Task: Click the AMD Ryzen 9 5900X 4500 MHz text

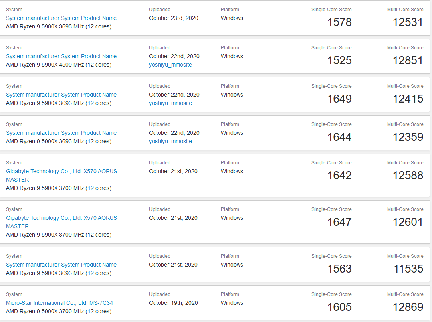Action: click(58, 65)
